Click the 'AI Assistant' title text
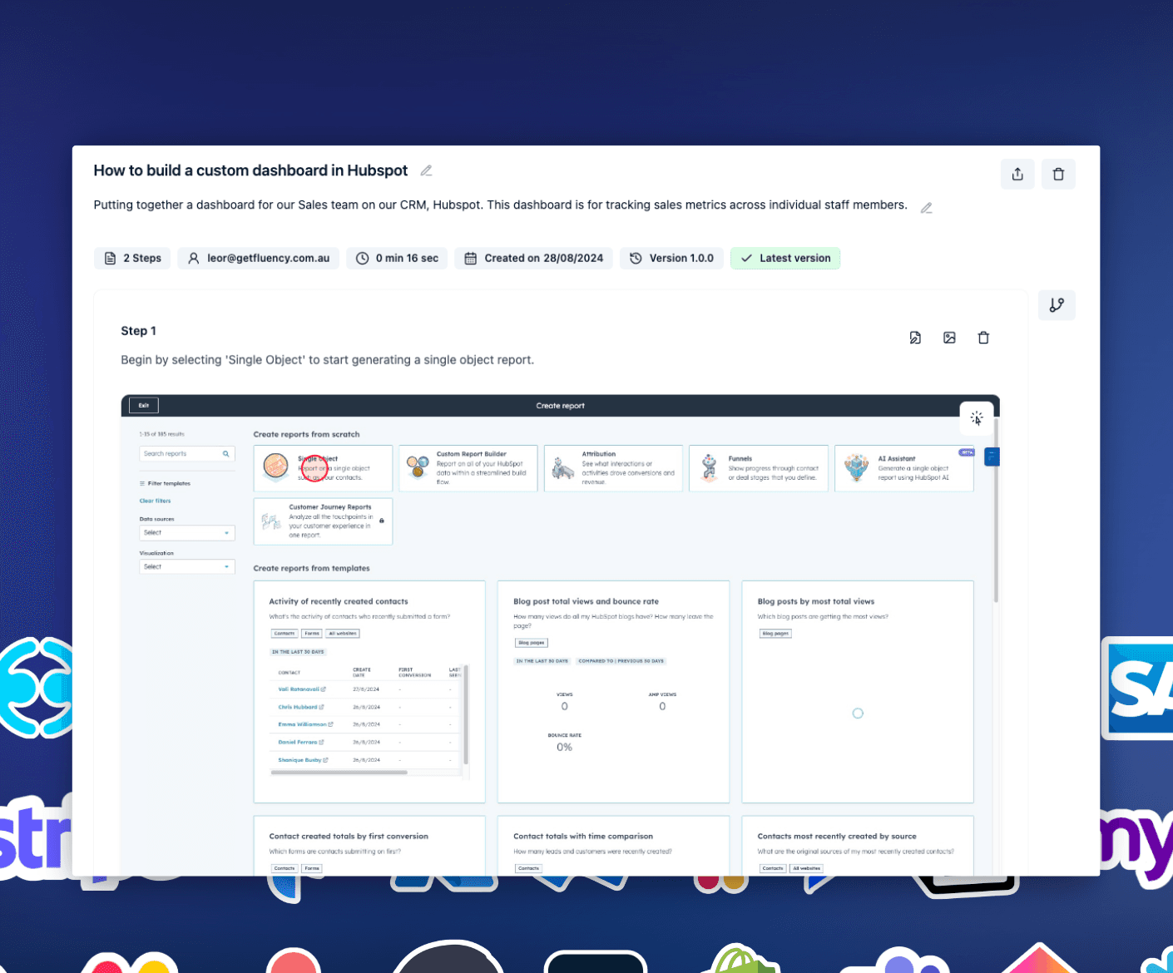This screenshot has height=973, width=1173. (896, 458)
